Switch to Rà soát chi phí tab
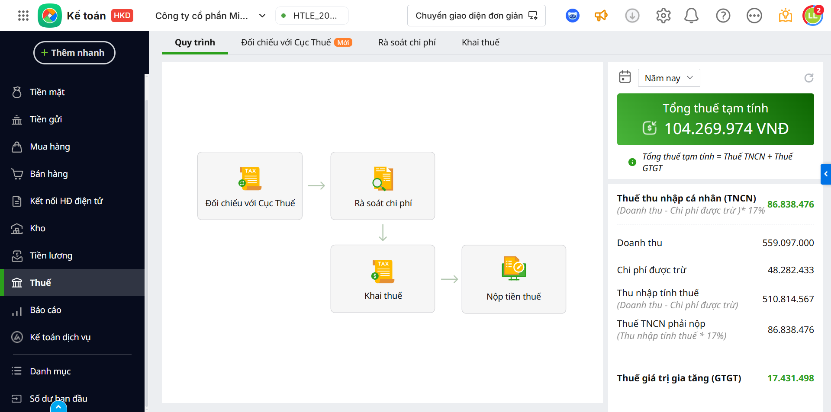This screenshot has height=412, width=831. 407,42
